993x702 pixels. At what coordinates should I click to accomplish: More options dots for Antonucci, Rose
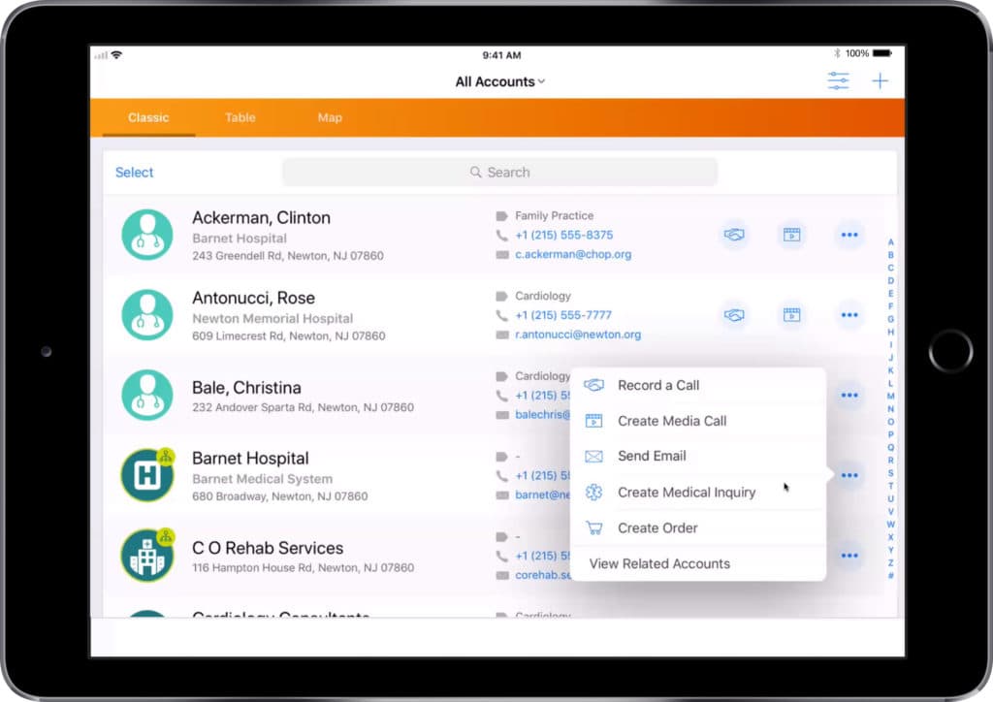pos(849,314)
